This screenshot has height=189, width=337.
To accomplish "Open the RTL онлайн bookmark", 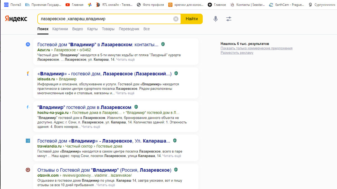I will 114,5.
